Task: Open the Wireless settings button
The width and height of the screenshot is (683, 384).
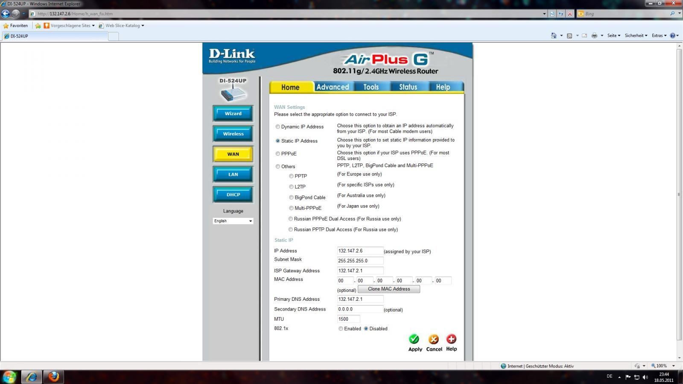Action: (x=233, y=134)
